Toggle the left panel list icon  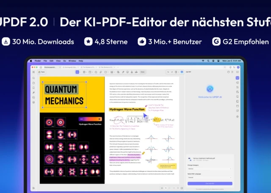[33, 72]
